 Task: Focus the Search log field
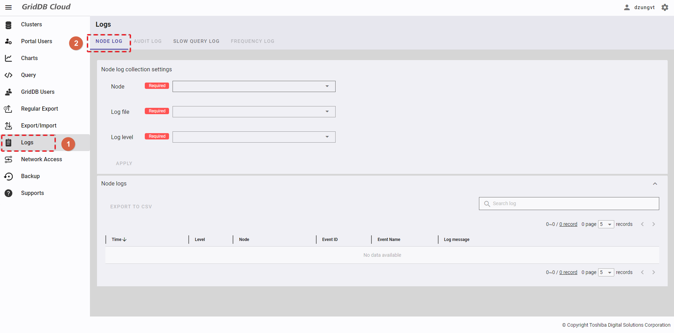pyautogui.click(x=573, y=204)
